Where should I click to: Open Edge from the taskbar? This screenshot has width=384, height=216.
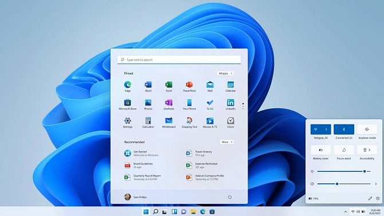click(x=202, y=211)
